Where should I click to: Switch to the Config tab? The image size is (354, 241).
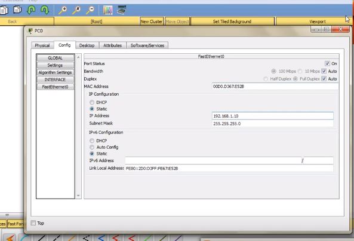pyautogui.click(x=64, y=45)
